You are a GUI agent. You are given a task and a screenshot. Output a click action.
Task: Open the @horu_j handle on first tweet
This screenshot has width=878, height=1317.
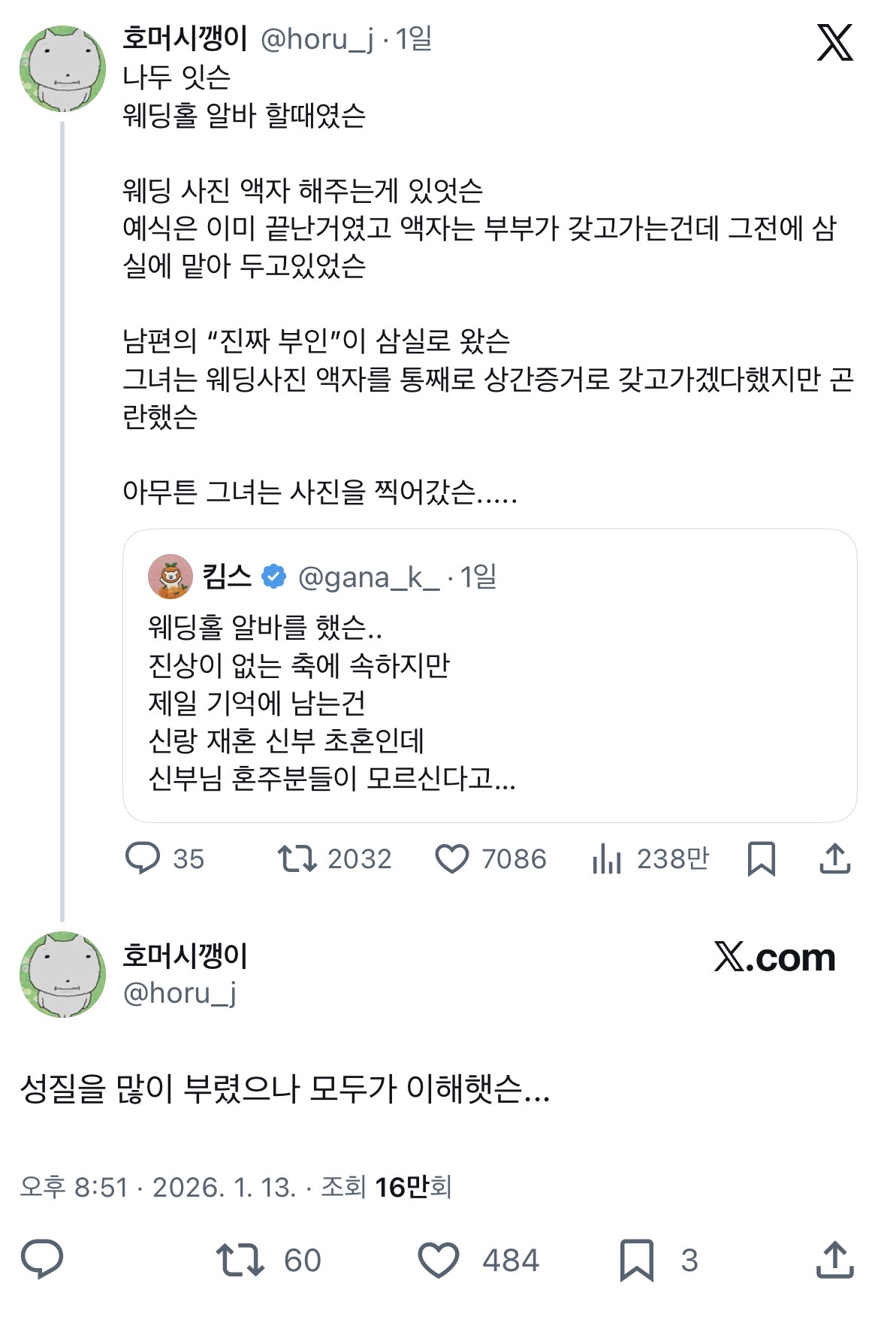[316, 39]
